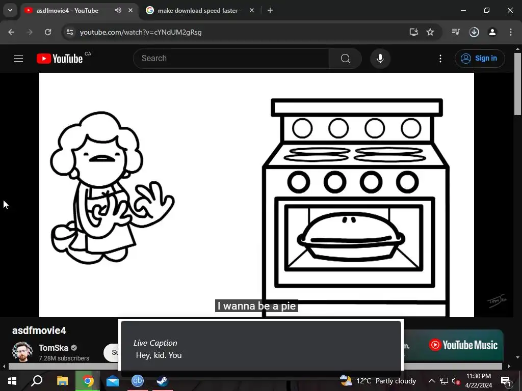Open File Explorer from the taskbar
The image size is (522, 391).
(62, 381)
